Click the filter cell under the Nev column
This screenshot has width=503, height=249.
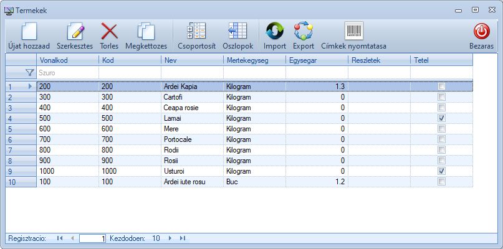(x=192, y=73)
